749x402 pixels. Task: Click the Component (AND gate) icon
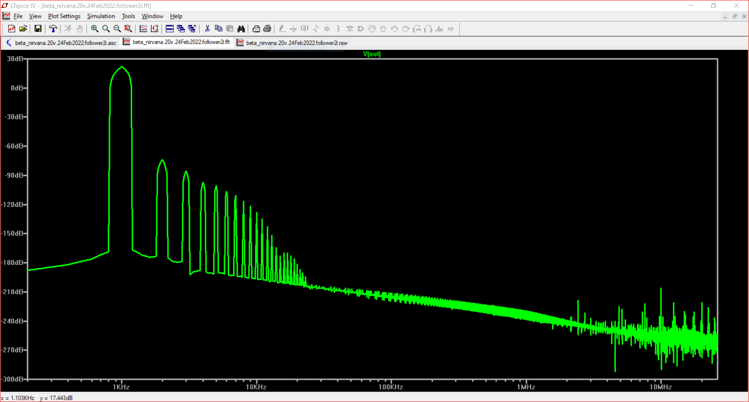coord(361,28)
